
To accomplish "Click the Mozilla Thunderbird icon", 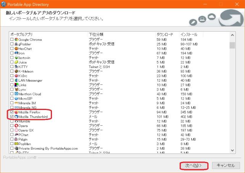I will point(16,116).
